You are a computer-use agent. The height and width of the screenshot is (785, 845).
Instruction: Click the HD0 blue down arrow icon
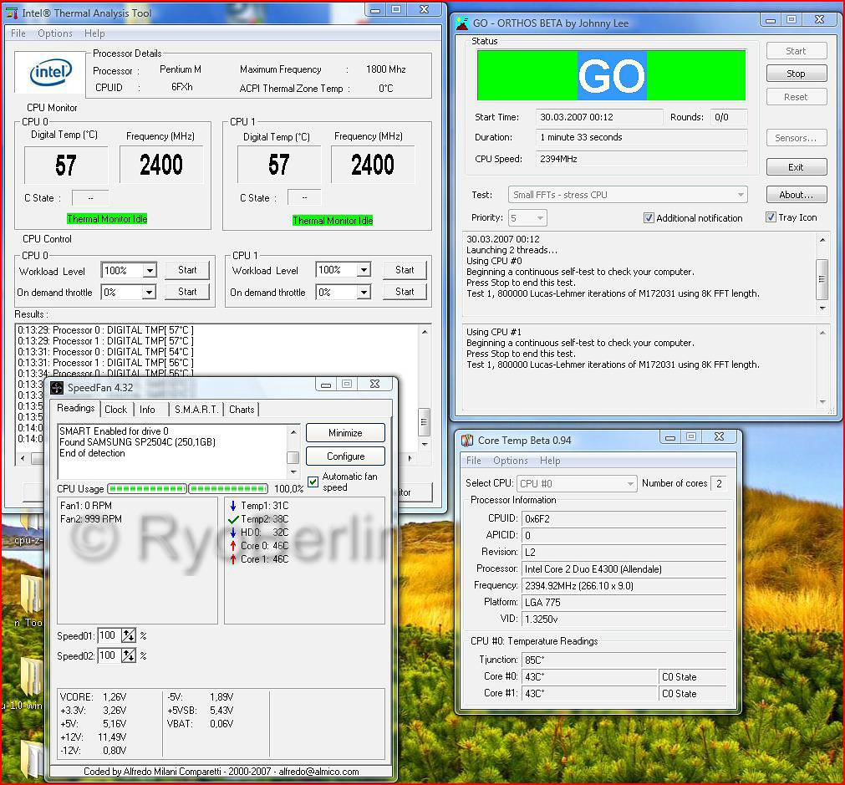pyautogui.click(x=233, y=533)
